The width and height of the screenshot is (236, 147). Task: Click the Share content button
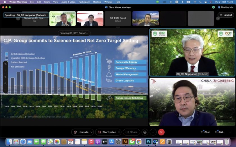click(x=131, y=132)
